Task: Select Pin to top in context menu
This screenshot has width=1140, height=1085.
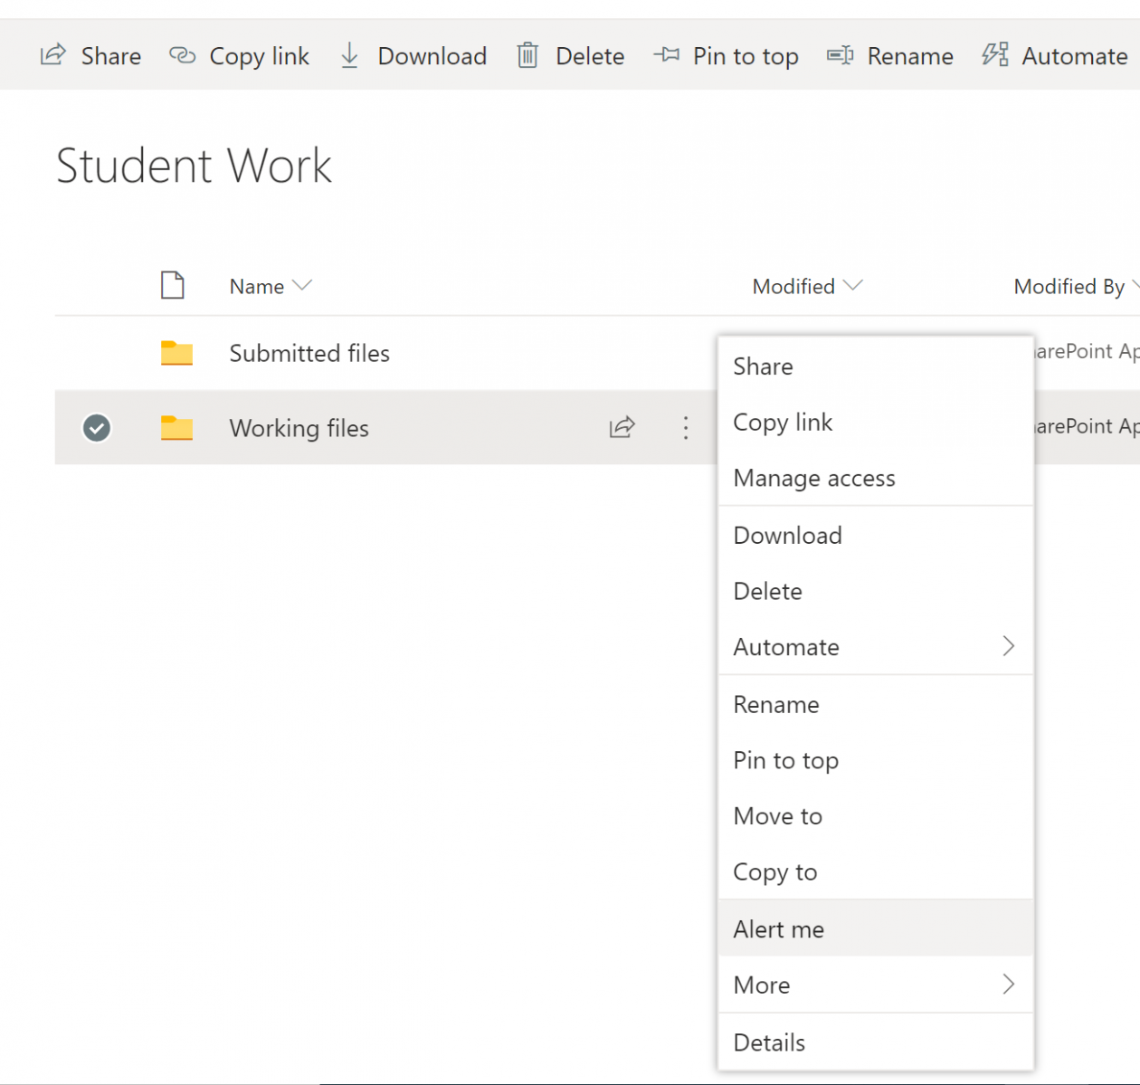Action: (876, 761)
